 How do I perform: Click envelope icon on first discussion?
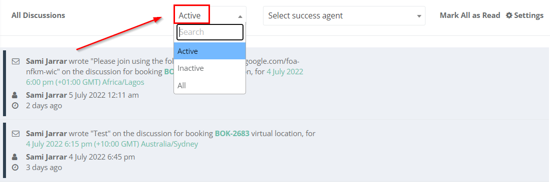pyautogui.click(x=15, y=62)
